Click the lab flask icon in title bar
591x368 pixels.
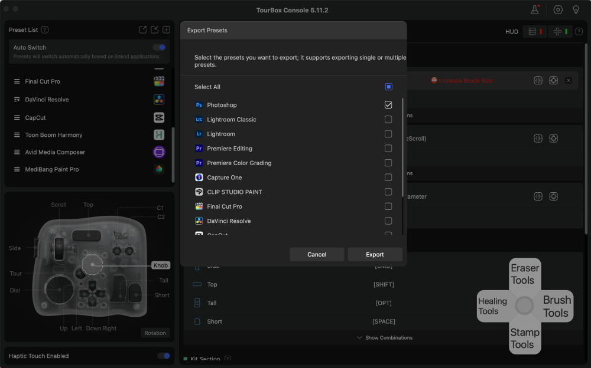535,10
